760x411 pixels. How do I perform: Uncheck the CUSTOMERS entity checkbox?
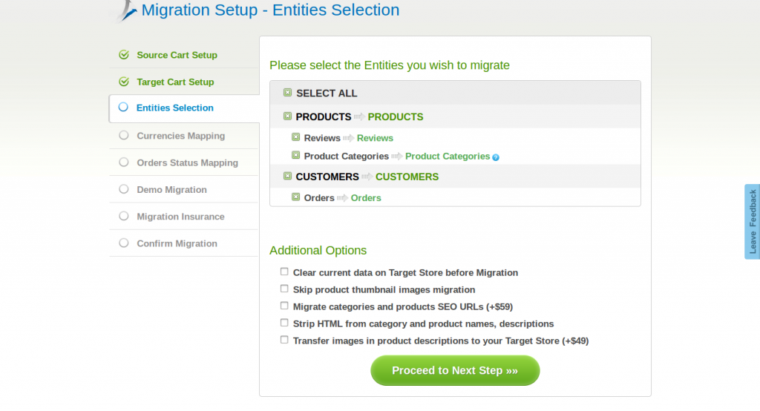coord(287,177)
